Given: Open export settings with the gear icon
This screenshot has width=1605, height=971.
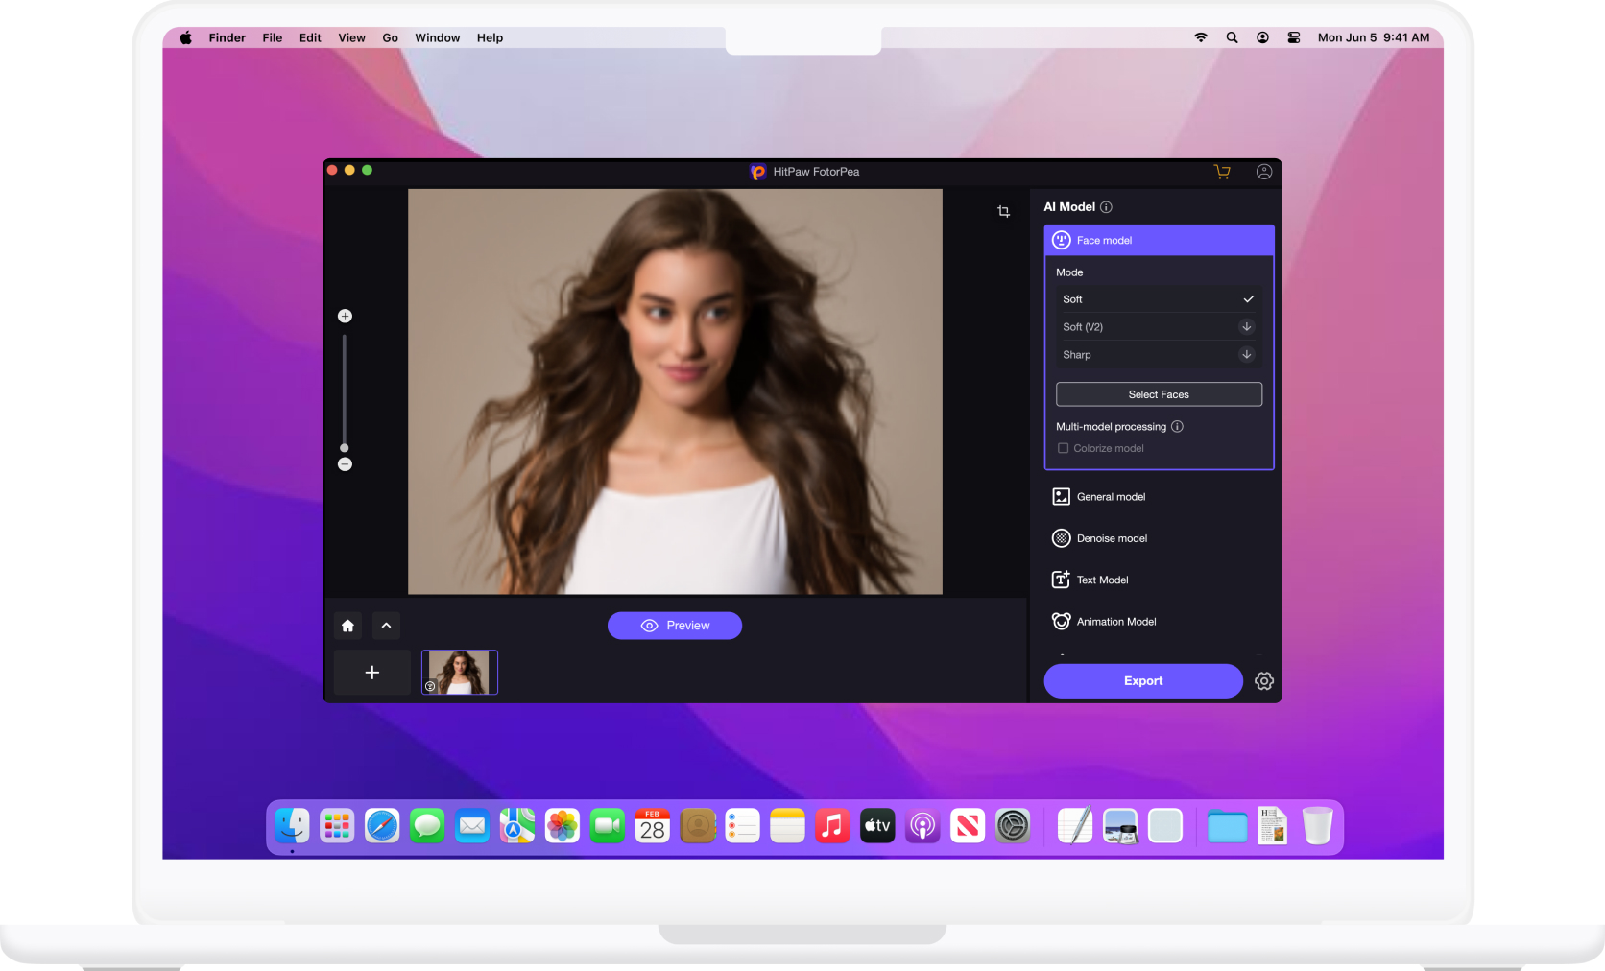Looking at the screenshot, I should (1263, 680).
